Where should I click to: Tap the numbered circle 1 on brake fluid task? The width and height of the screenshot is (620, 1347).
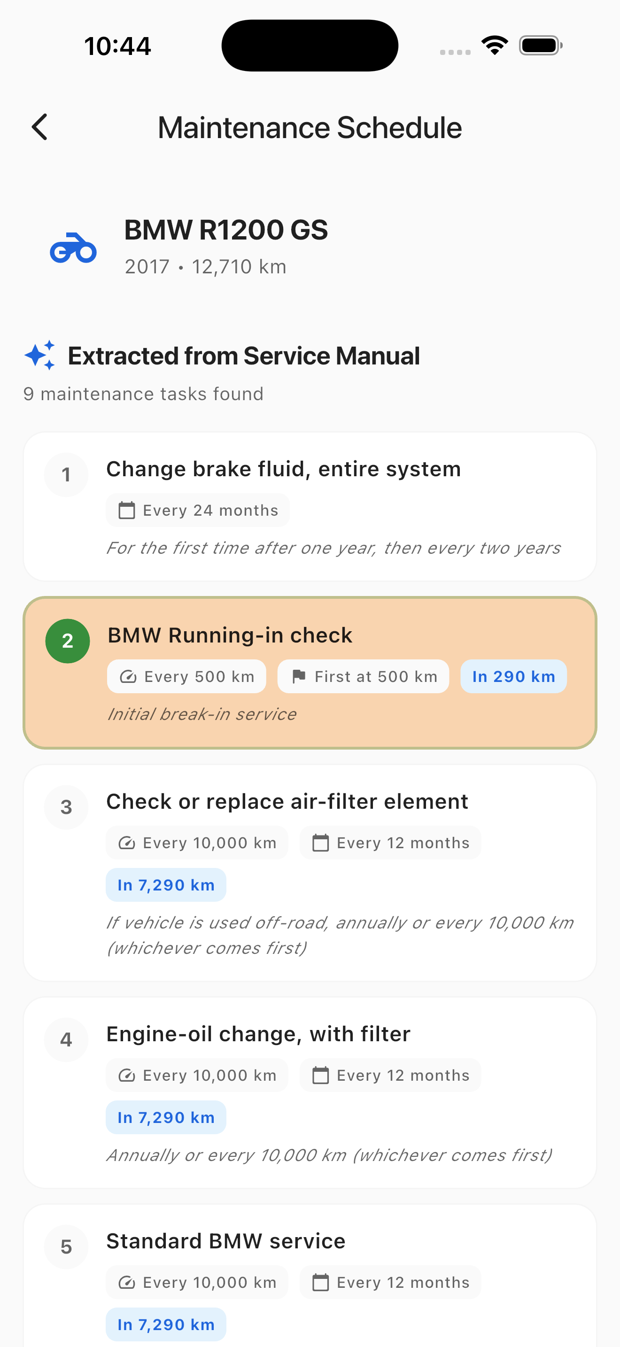(66, 474)
